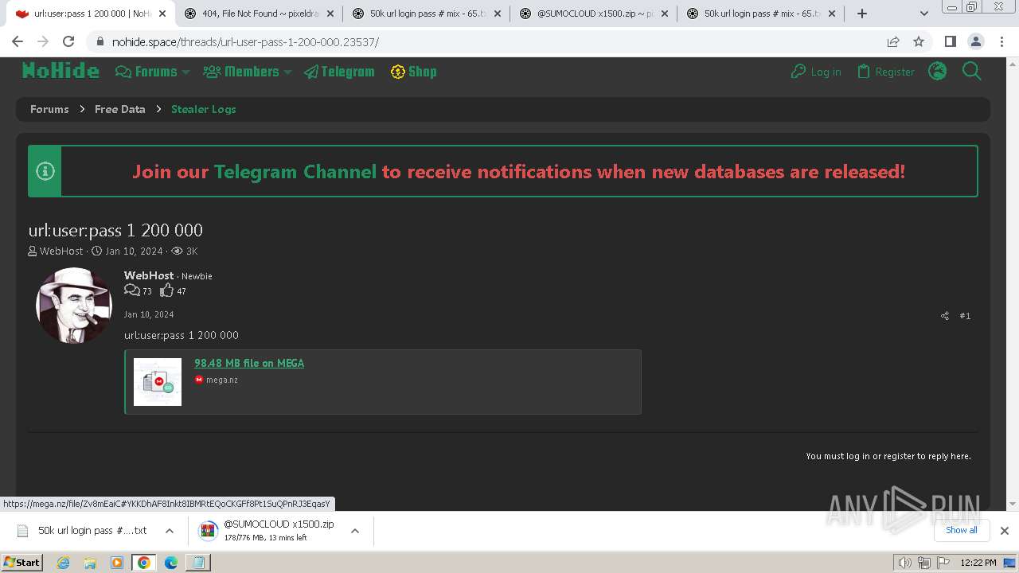Click the Log in link
Viewport: 1019px width, 573px height.
pos(816,72)
